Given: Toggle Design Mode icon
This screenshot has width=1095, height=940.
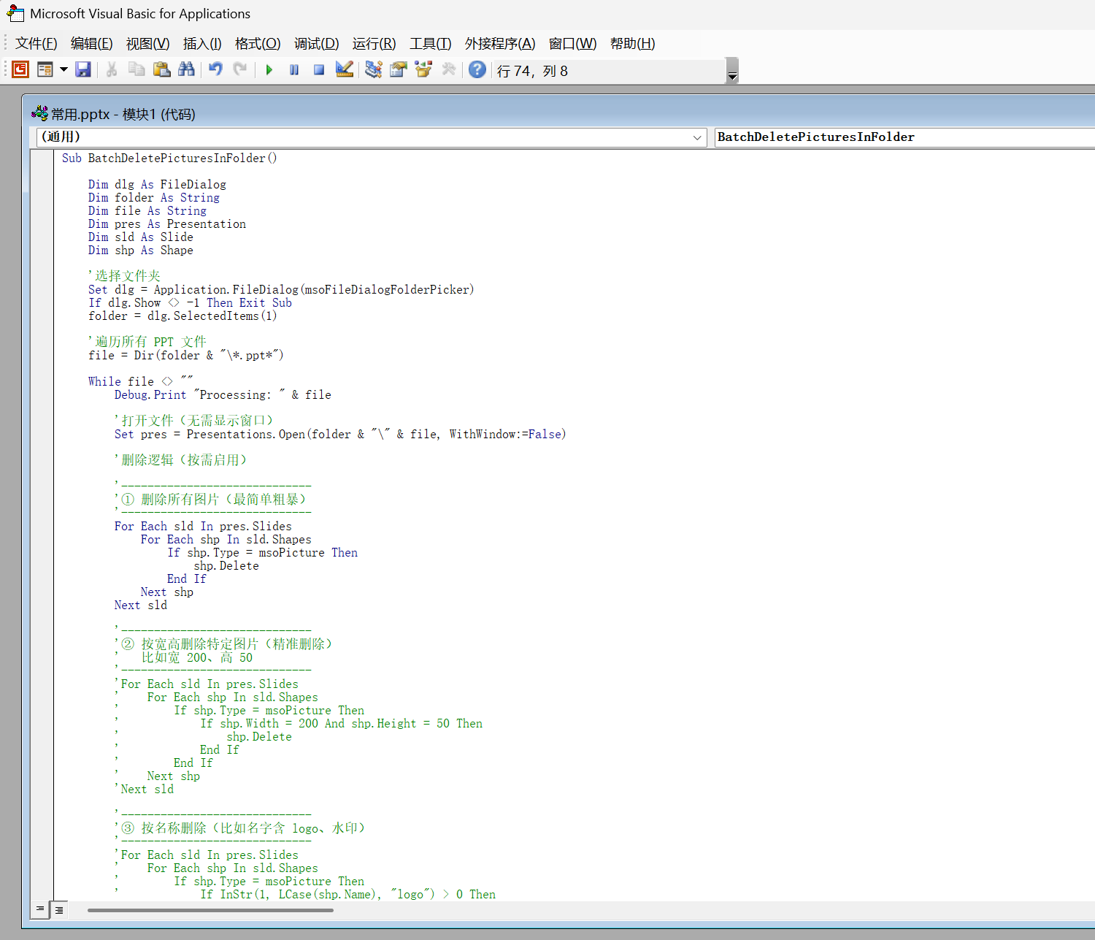Looking at the screenshot, I should click(345, 69).
